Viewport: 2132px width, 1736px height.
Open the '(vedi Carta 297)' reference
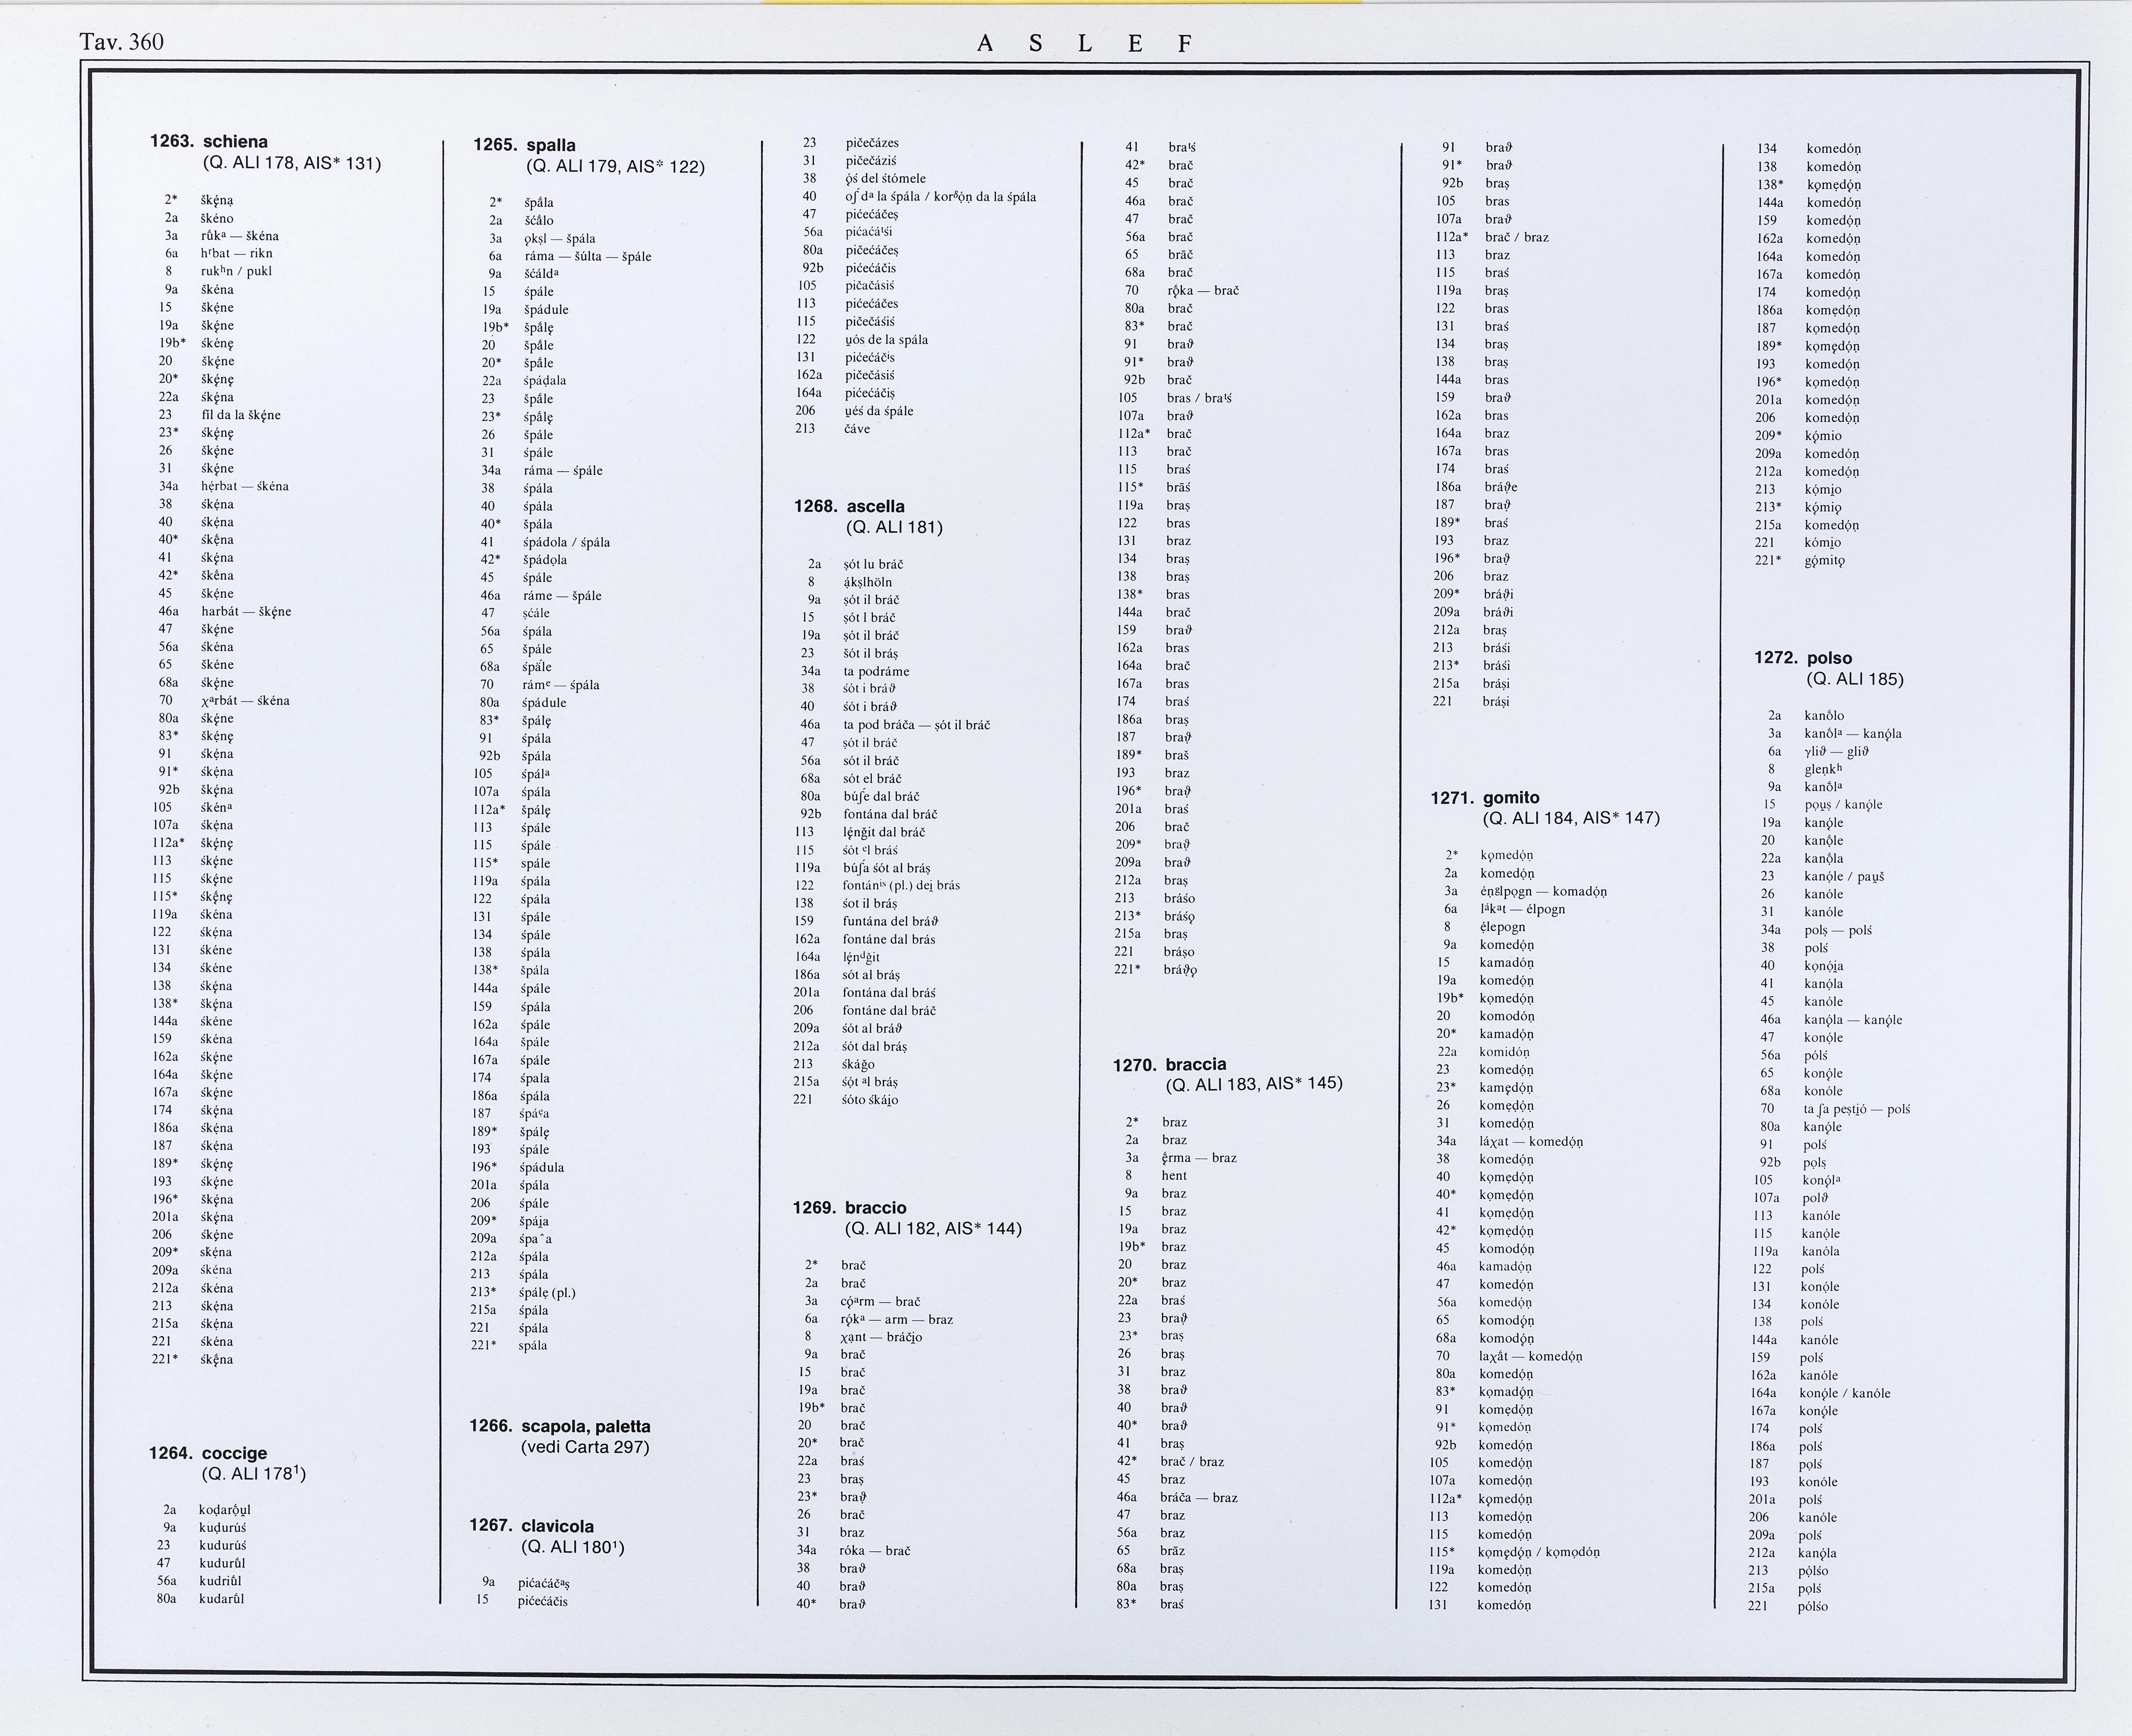[x=584, y=1447]
